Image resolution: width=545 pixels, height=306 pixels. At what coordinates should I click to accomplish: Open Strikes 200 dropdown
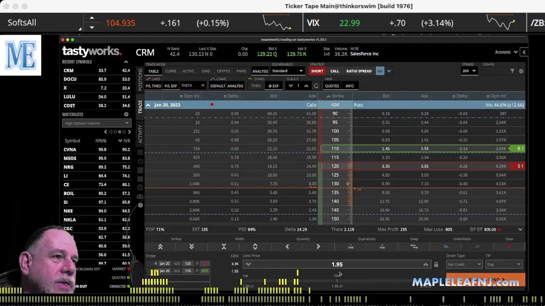tap(469, 71)
